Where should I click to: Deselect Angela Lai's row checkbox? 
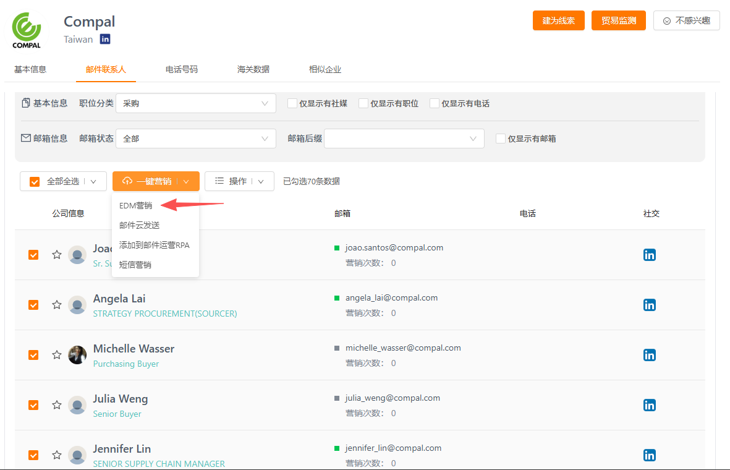(x=33, y=305)
